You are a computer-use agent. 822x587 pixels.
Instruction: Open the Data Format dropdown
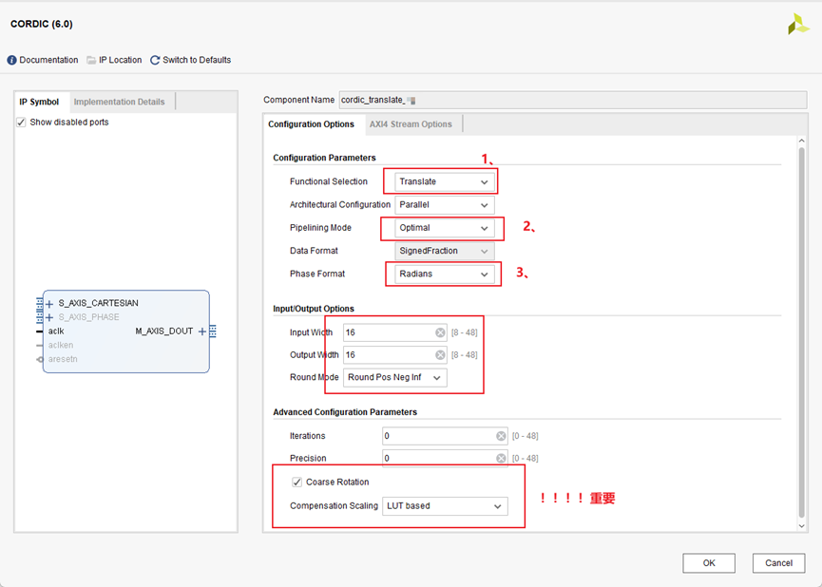coord(445,251)
